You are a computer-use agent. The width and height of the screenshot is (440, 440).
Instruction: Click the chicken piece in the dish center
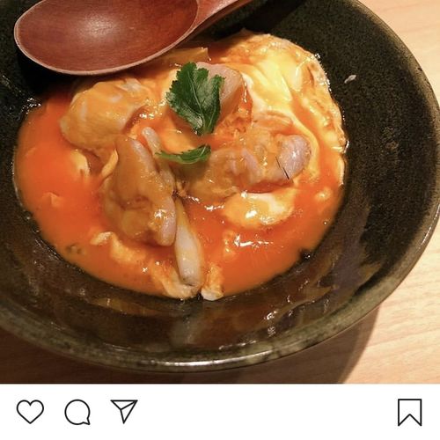coord(143,187)
